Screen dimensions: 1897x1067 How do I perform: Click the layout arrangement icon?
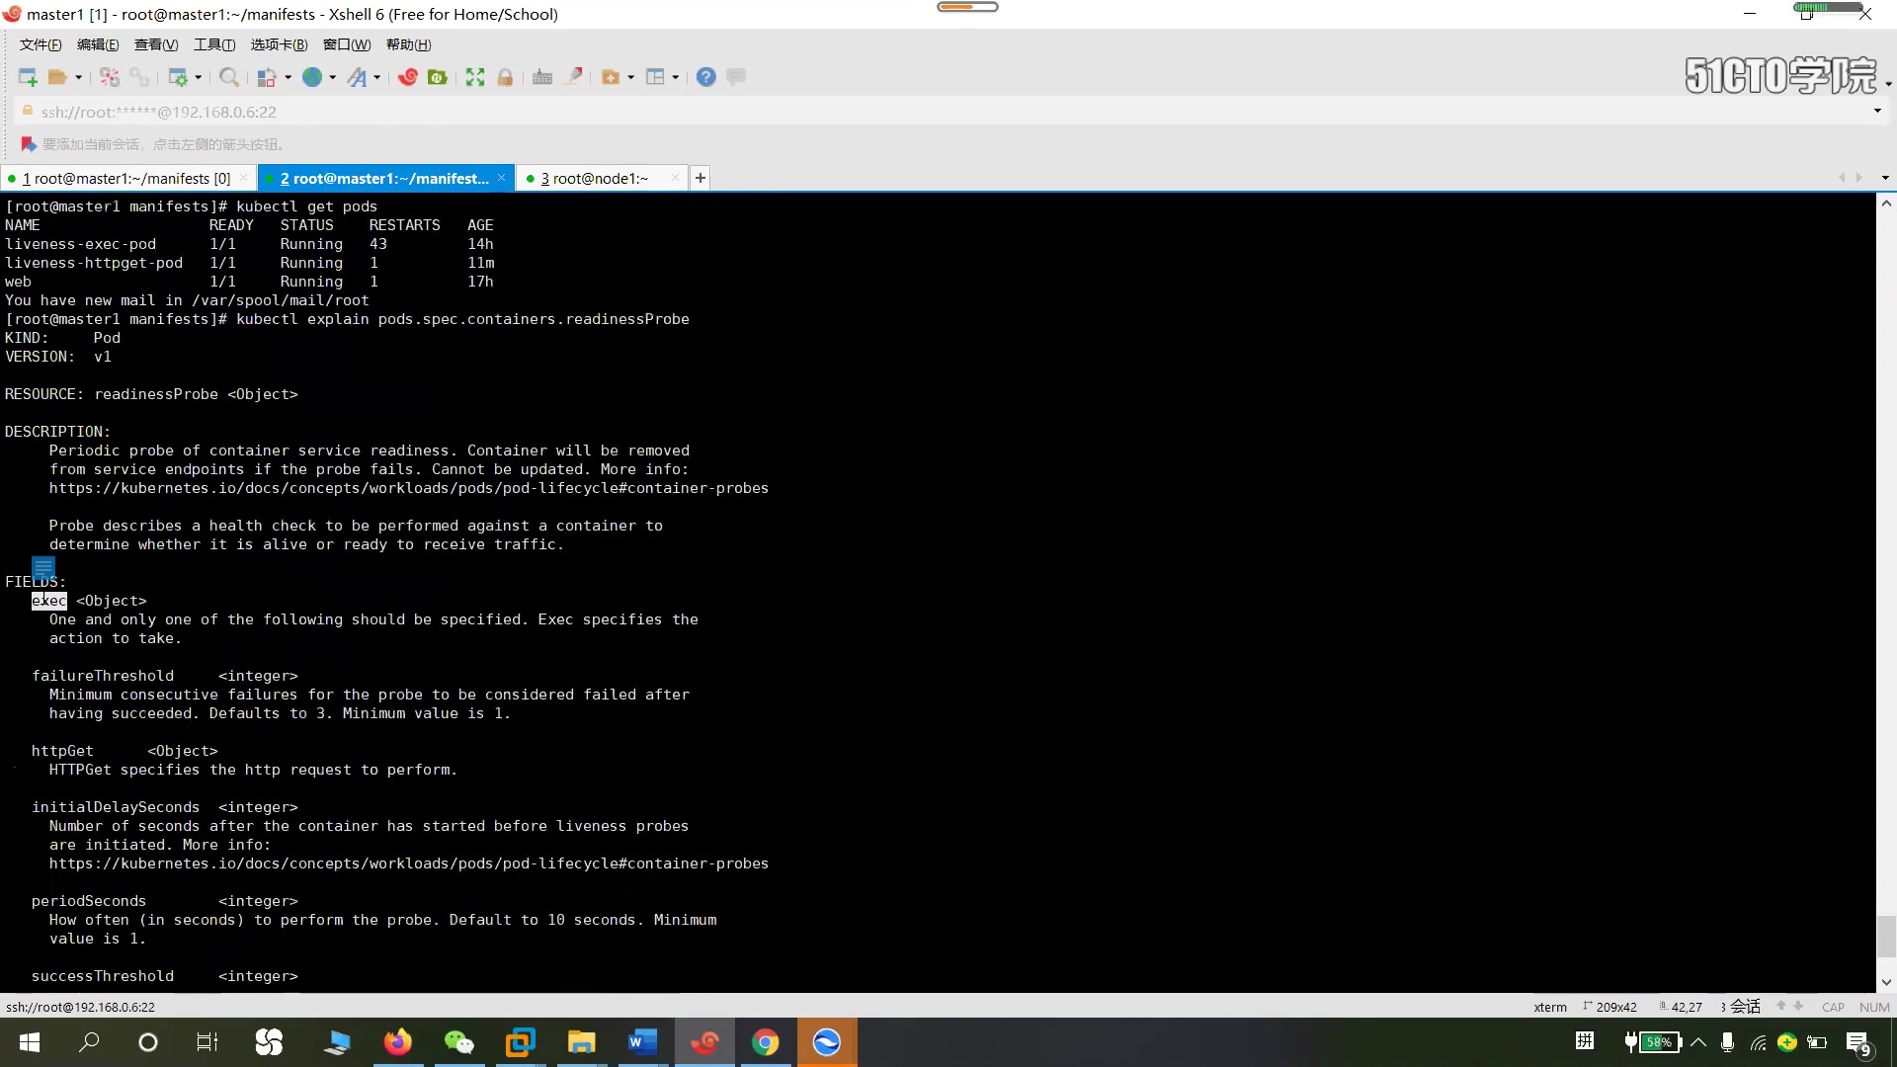tap(655, 77)
